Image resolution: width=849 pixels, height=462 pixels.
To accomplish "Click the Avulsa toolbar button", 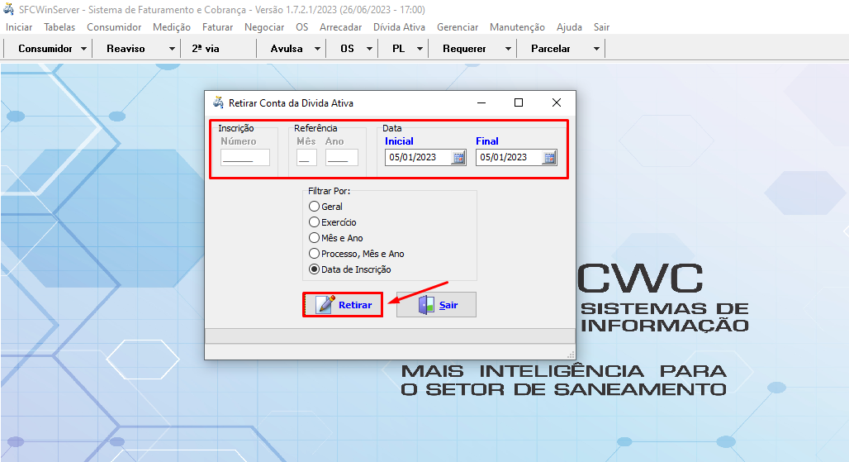I will [287, 49].
